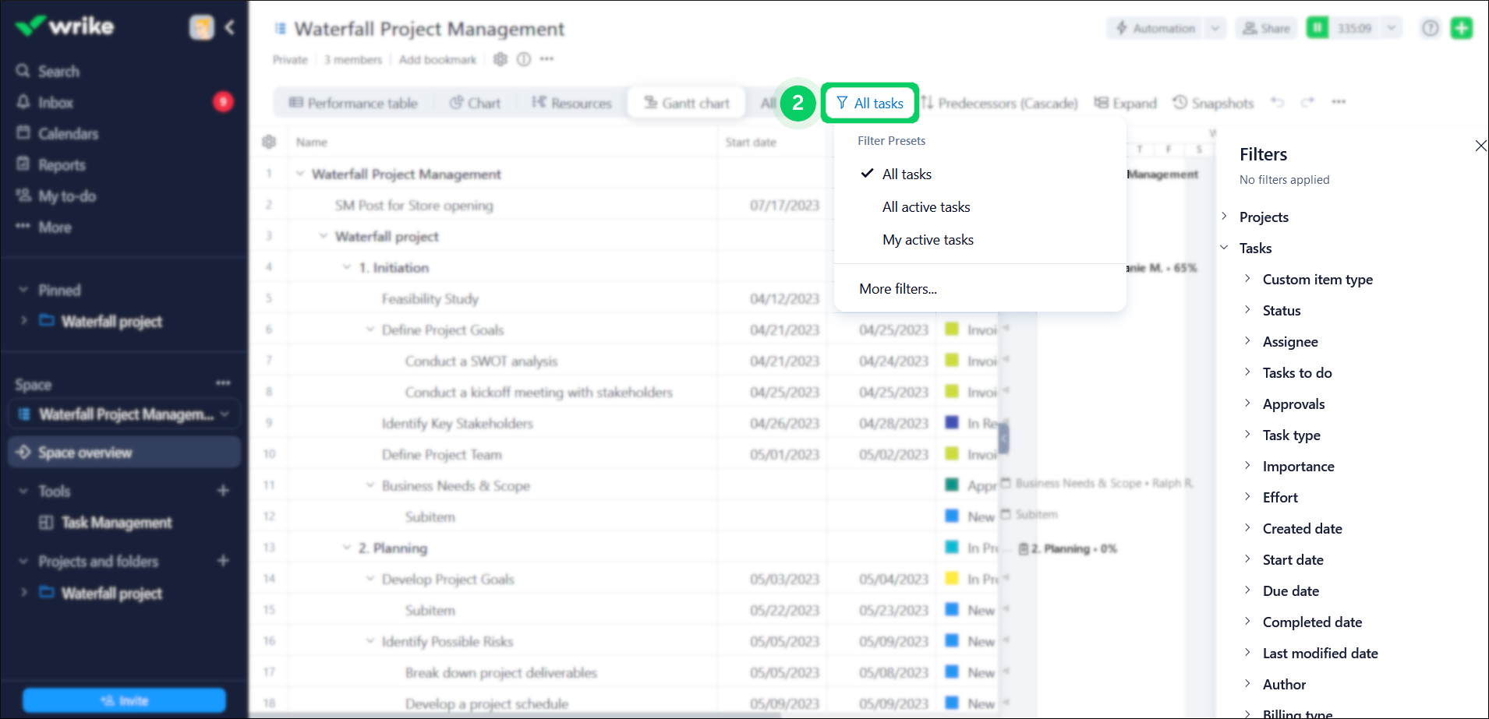Select the 'All active tasks' preset
This screenshot has height=719, width=1489.
click(x=926, y=207)
